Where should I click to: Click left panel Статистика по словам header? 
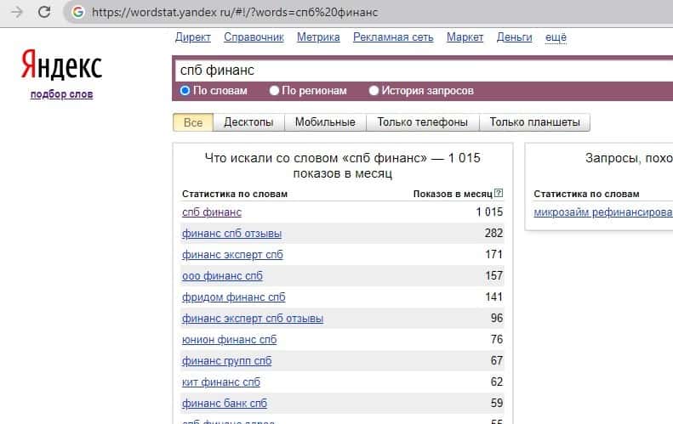234,194
